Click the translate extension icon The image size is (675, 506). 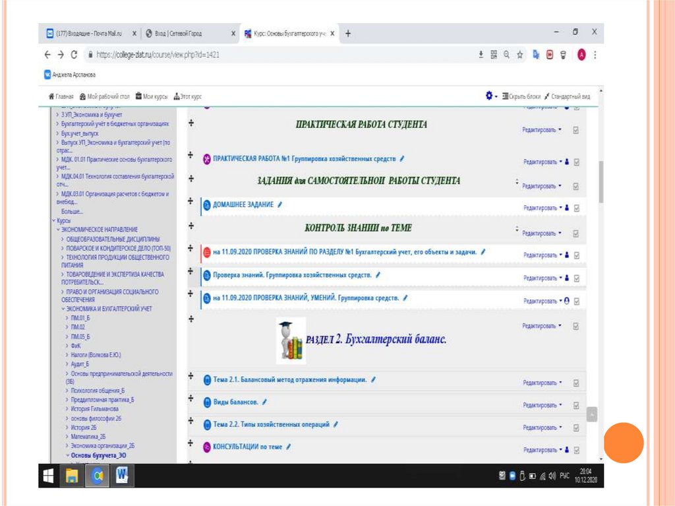coord(536,55)
